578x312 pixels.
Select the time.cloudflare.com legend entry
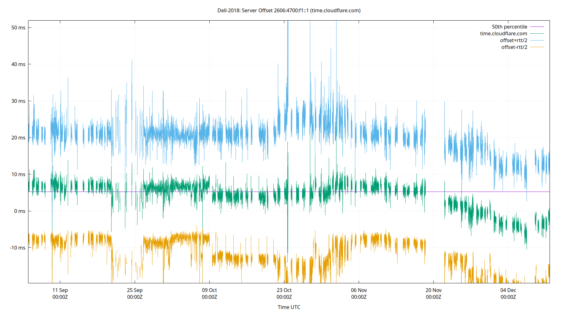503,33
